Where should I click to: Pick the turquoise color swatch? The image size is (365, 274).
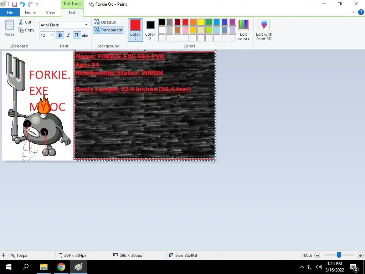pos(216,22)
